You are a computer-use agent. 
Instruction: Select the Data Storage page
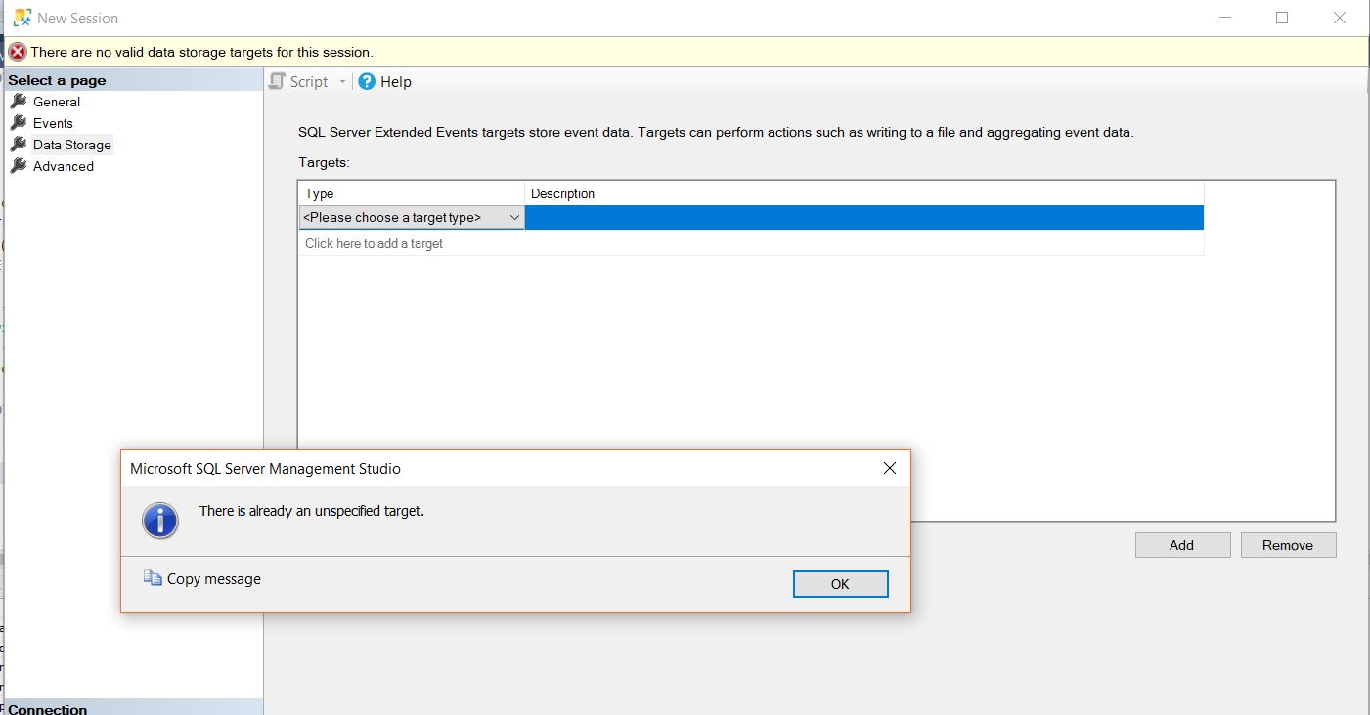point(72,145)
